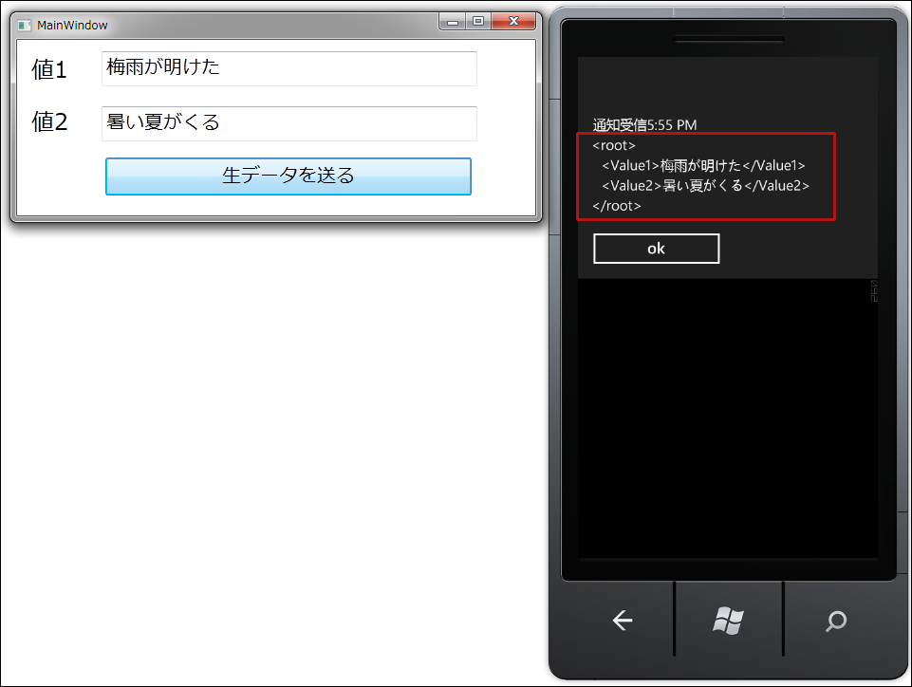The image size is (912, 687).
Task: Tap the ok button on phone dialog
Action: click(x=656, y=249)
